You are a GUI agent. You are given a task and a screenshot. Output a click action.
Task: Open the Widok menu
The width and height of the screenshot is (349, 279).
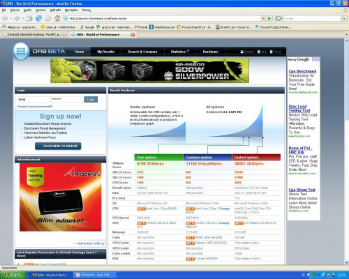[x=27, y=10]
